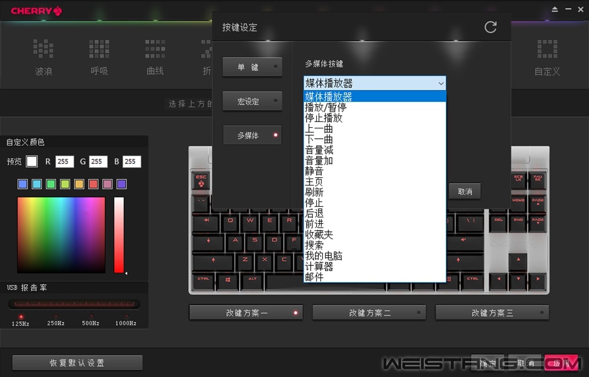Click the B value input field
Image resolution: width=589 pixels, height=377 pixels.
[132, 162]
